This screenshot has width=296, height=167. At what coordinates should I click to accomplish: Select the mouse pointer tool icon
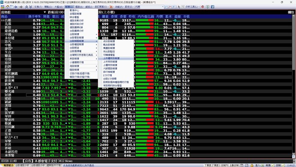click(x=179, y=7)
